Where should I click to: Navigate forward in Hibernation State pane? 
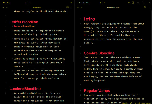[81, 8]
